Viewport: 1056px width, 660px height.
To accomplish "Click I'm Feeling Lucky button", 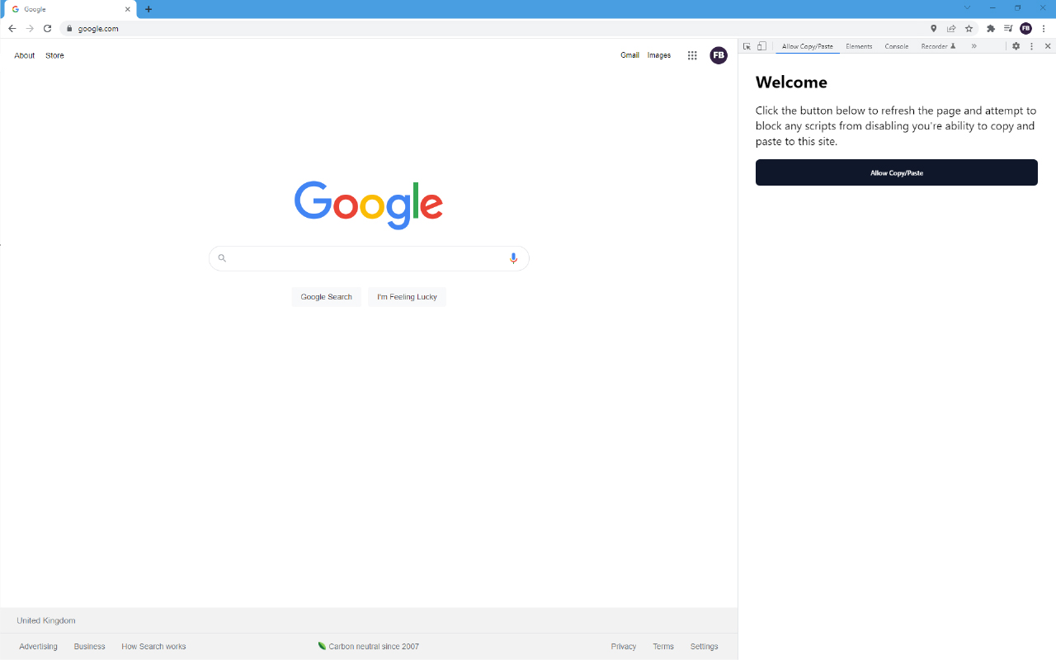I will pyautogui.click(x=408, y=297).
